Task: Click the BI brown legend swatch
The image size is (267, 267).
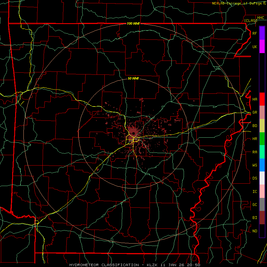Action: tap(262, 218)
